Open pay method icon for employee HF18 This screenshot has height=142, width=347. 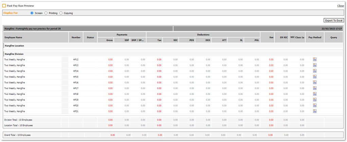[x=315, y=94]
